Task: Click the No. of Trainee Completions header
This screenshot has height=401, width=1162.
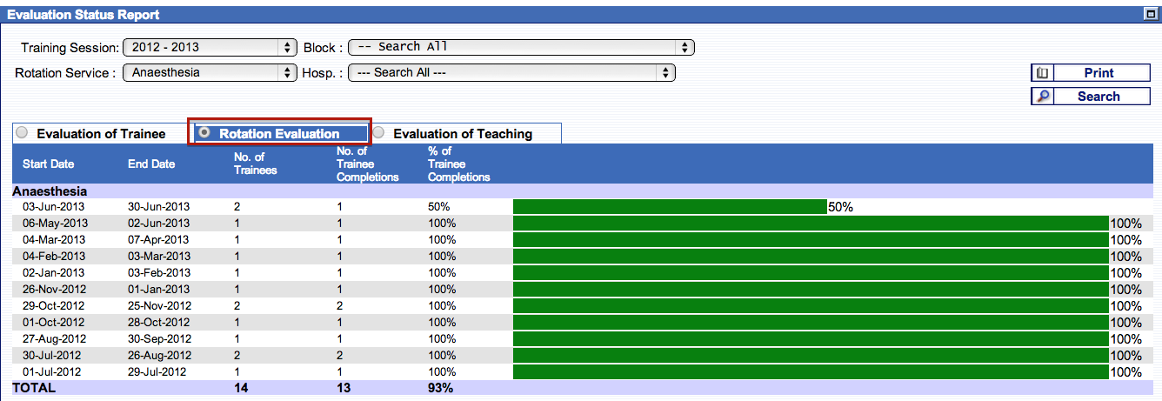Action: (367, 164)
